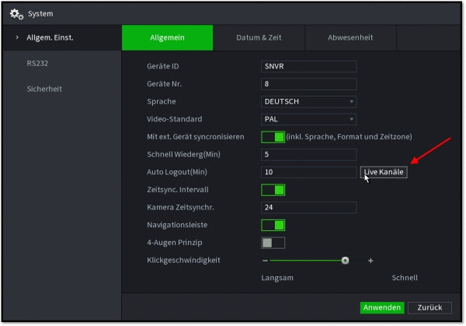Screen dimensions: 466x326
Task: Open Sicherheit in the left sidebar
Action: [44, 89]
